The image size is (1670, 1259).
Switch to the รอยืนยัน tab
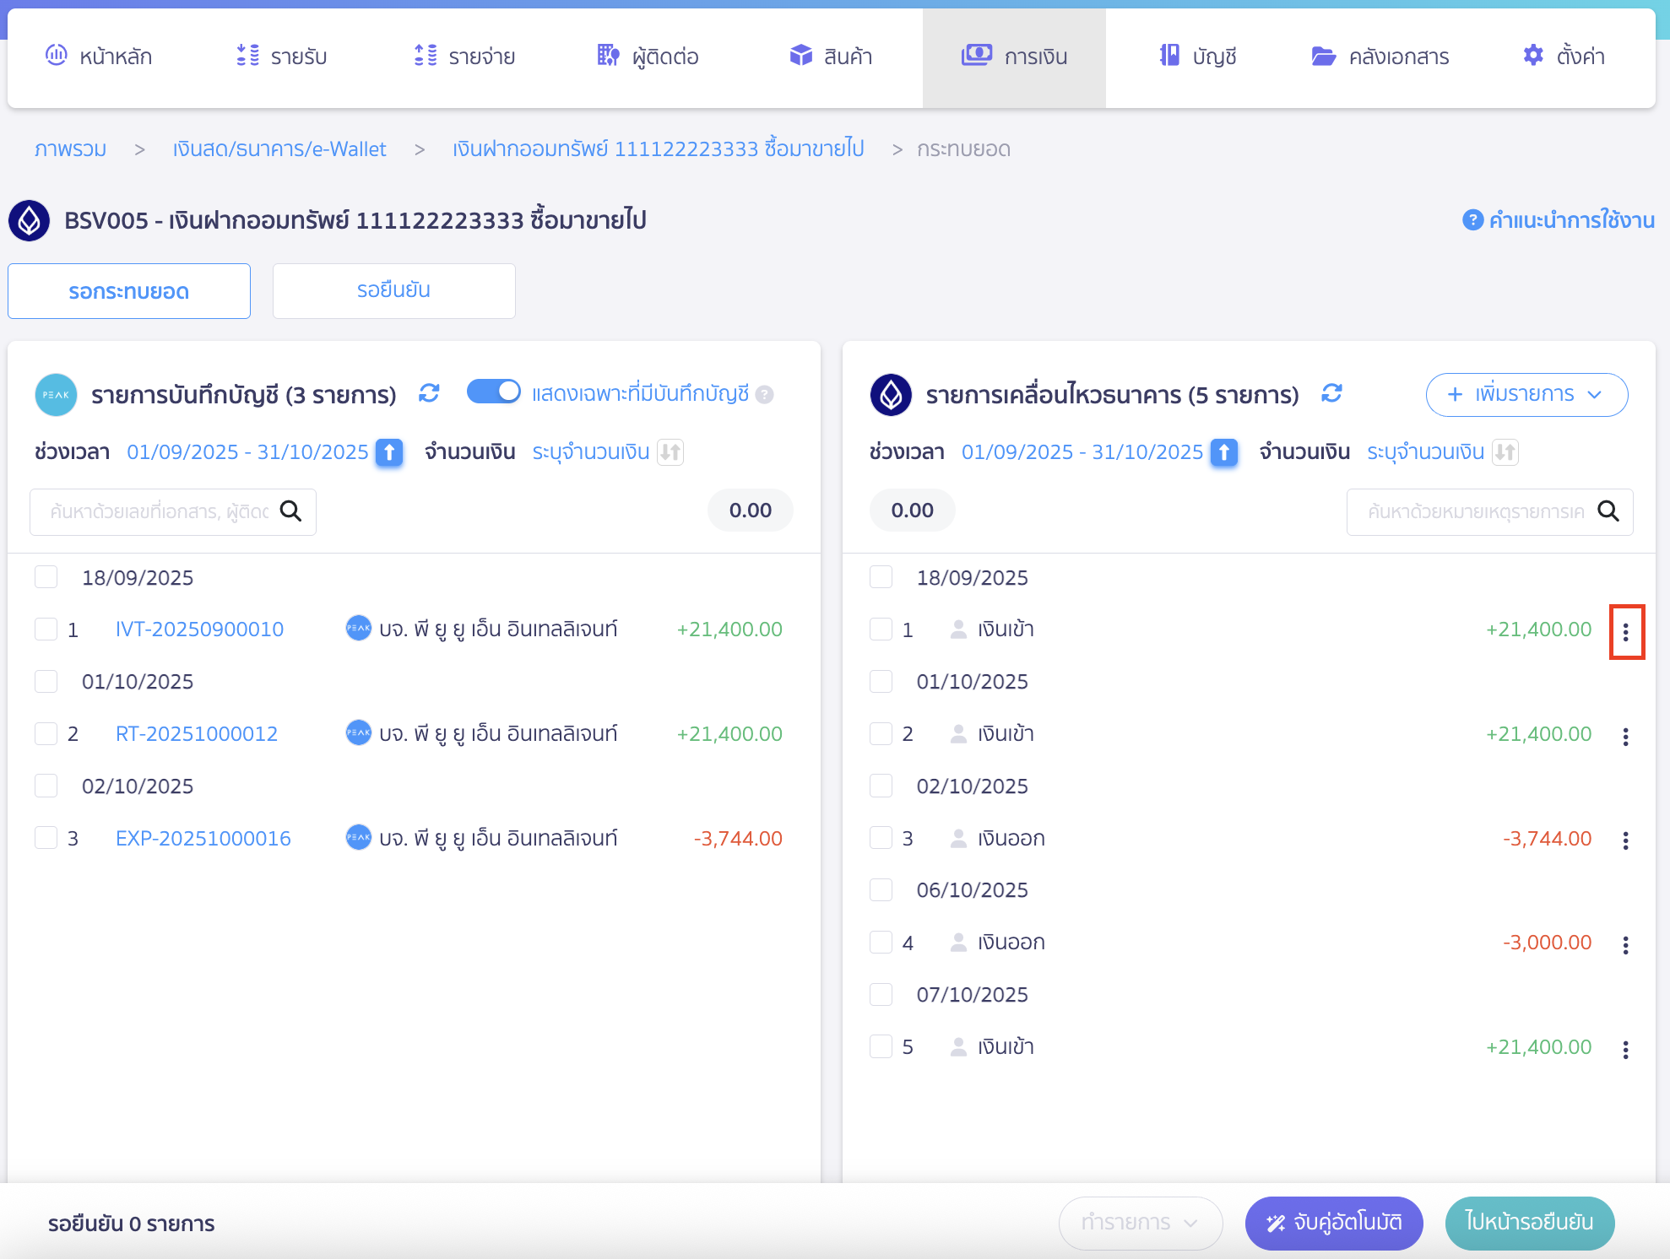point(393,291)
